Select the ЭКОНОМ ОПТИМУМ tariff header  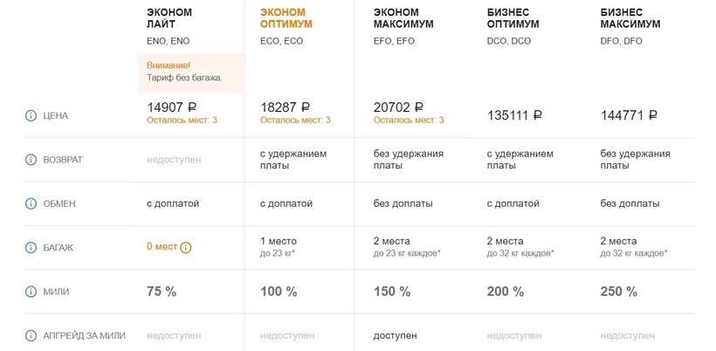click(x=286, y=18)
